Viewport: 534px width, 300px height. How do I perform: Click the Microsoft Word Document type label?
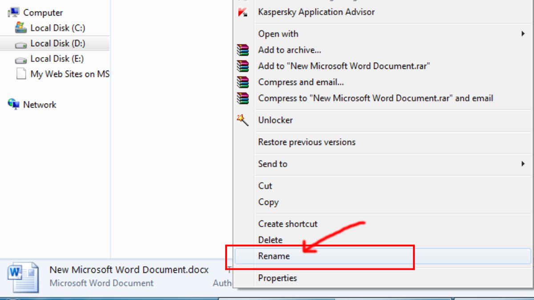[x=101, y=283]
